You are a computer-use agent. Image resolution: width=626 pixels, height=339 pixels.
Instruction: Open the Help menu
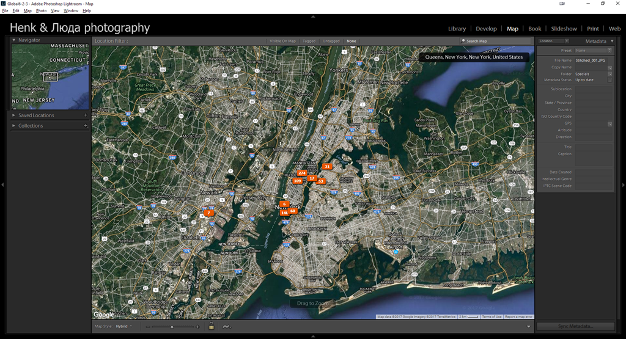[87, 11]
